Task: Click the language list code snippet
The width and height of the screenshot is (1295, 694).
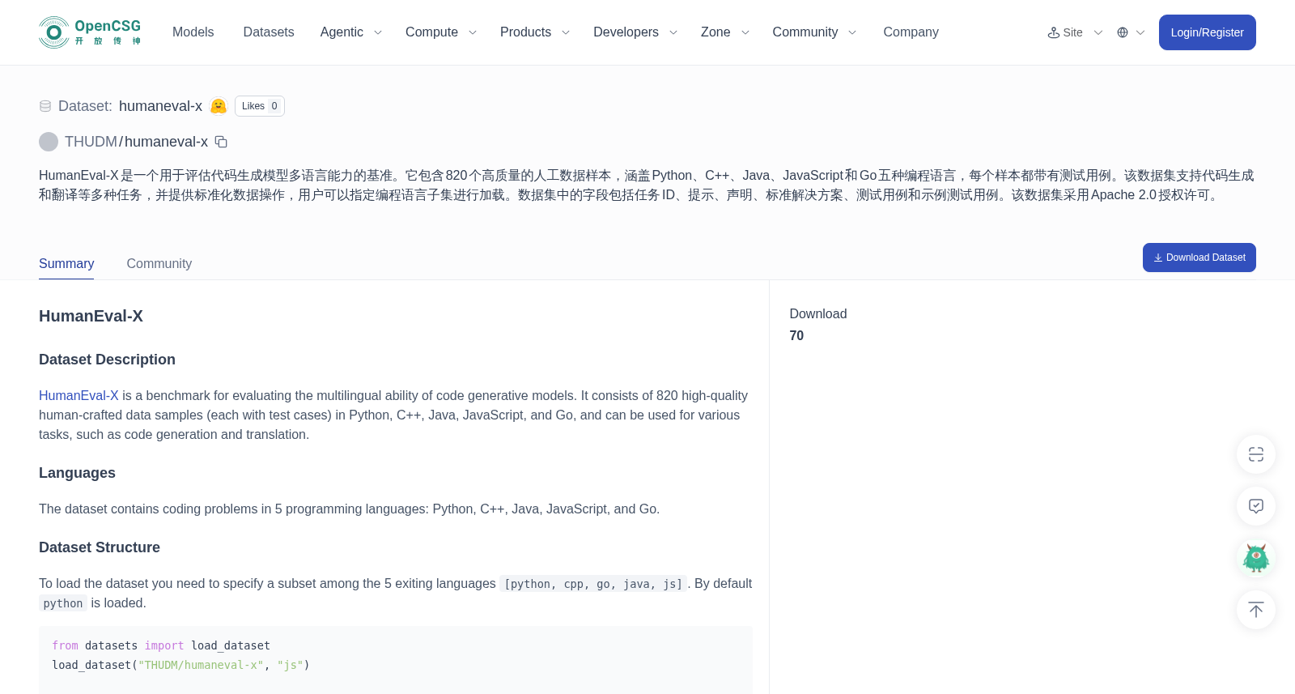Action: pos(593,584)
